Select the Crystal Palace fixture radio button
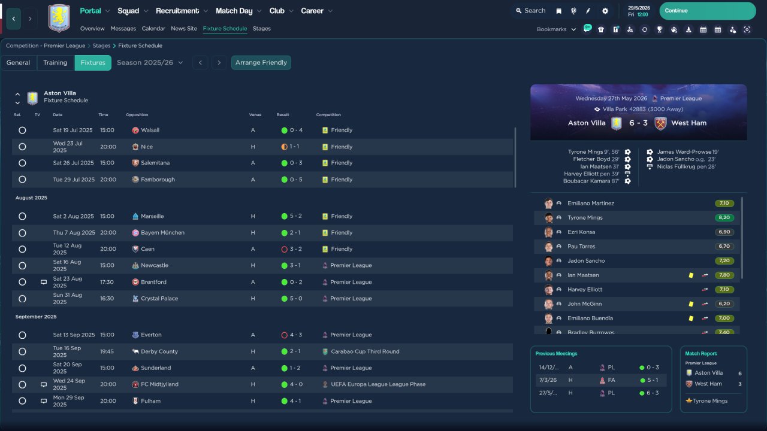The image size is (767, 431). [22, 298]
